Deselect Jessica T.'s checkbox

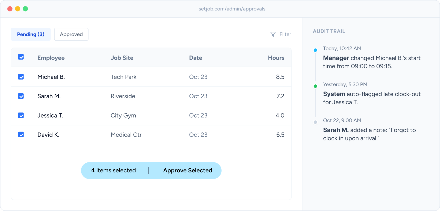[21, 115]
